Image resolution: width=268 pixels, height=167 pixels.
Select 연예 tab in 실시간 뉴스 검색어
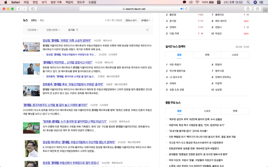(x=207, y=55)
